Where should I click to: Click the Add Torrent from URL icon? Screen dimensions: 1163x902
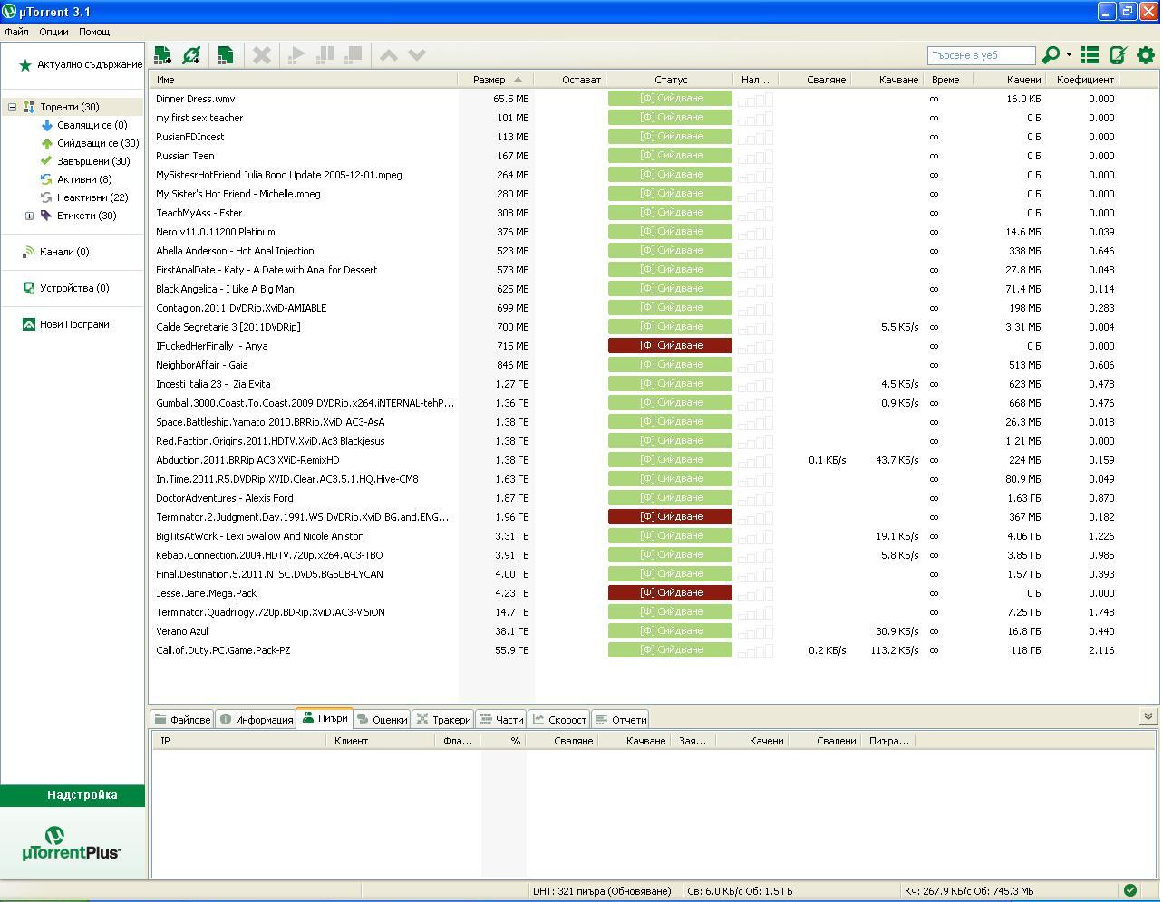click(x=191, y=55)
